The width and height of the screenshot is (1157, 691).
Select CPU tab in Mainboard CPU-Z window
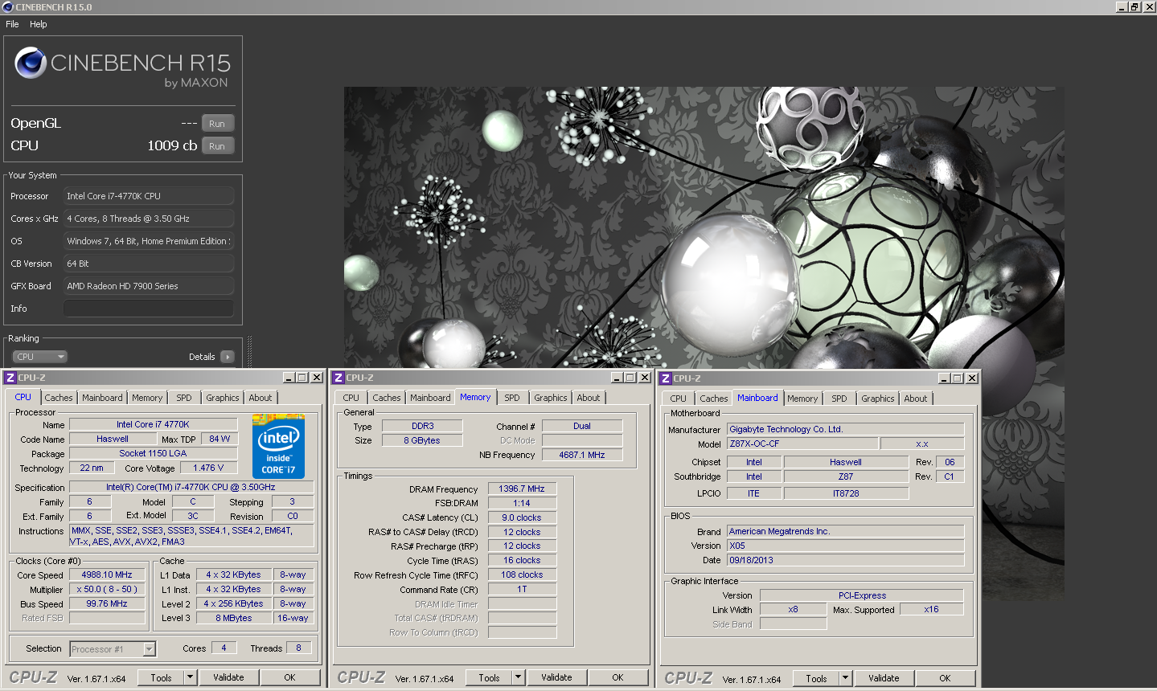(x=679, y=399)
